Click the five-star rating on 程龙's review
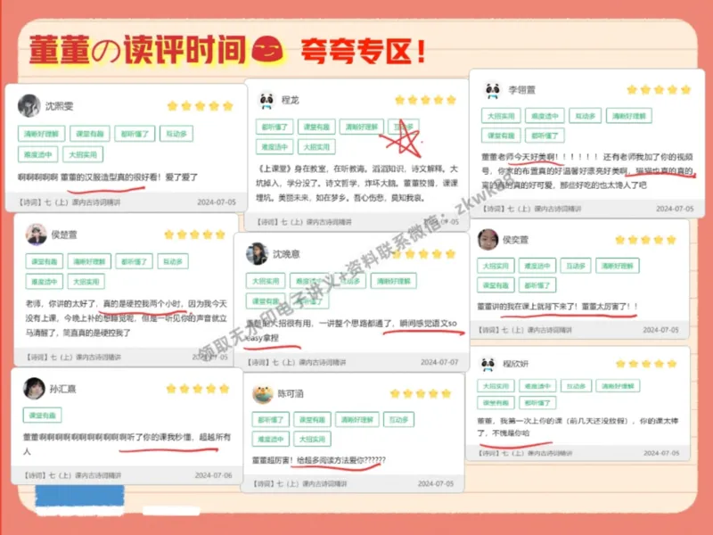This screenshot has height=535, width=713. point(426,100)
